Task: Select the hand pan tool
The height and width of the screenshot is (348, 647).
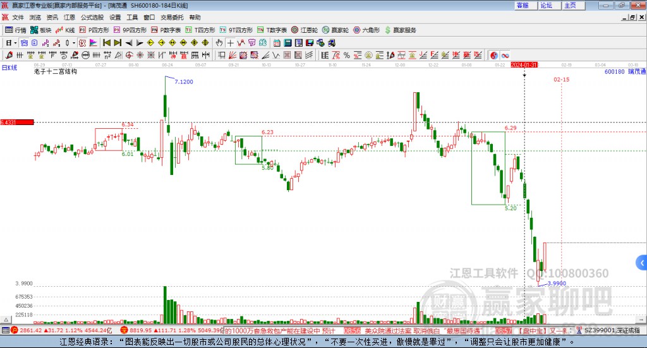Action: click(x=219, y=43)
